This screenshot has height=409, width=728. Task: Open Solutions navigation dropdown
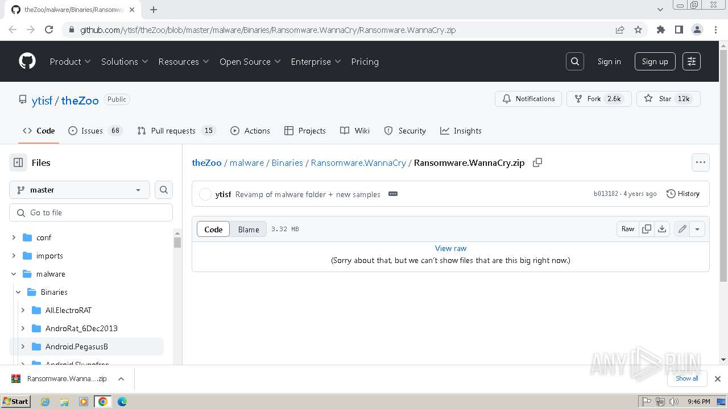125,61
